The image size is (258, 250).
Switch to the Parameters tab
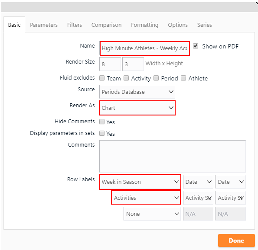pos(44,25)
